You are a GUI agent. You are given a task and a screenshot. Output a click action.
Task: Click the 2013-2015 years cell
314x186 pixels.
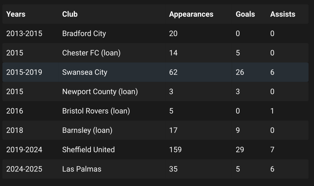click(24, 33)
